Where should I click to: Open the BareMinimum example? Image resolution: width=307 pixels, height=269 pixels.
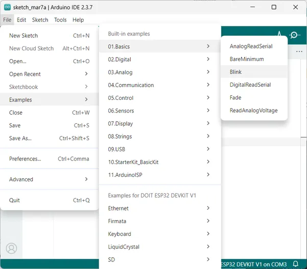click(x=254, y=59)
